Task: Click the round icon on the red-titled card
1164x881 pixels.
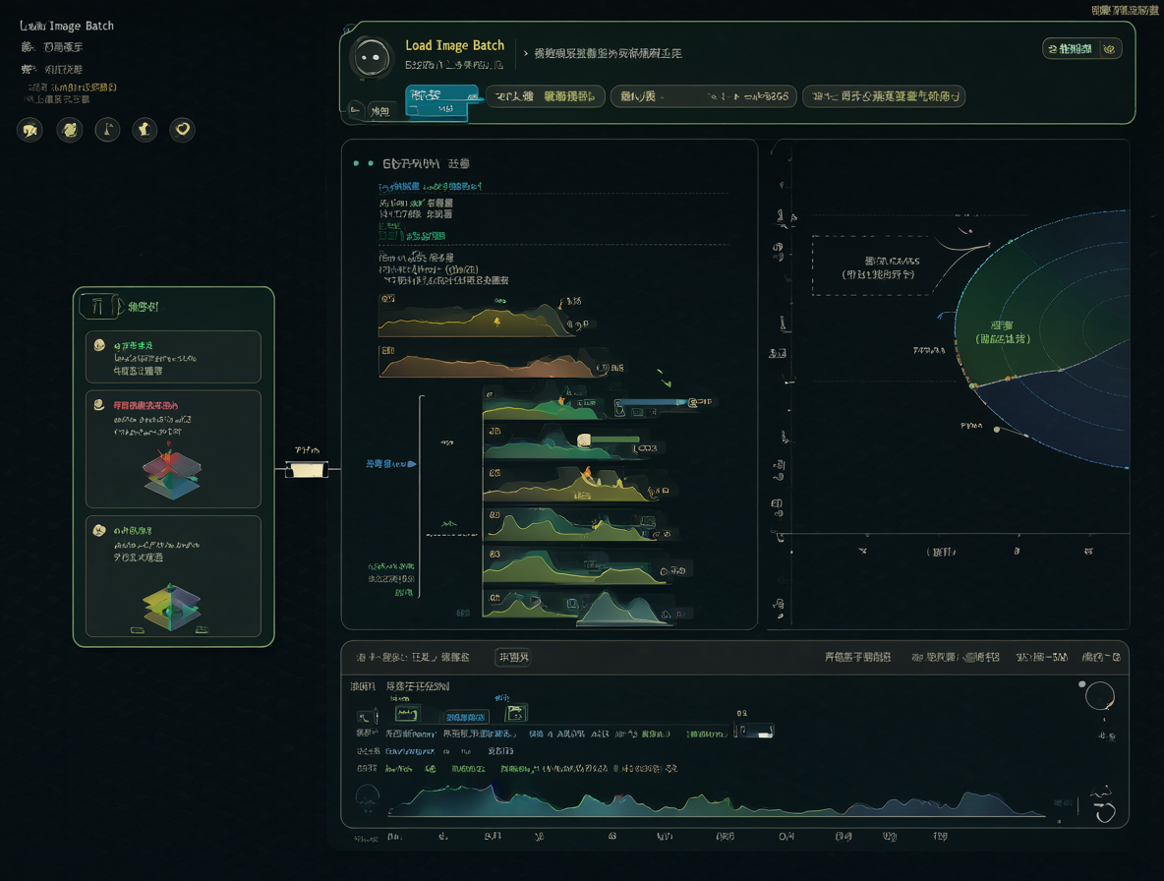Action: coord(98,405)
